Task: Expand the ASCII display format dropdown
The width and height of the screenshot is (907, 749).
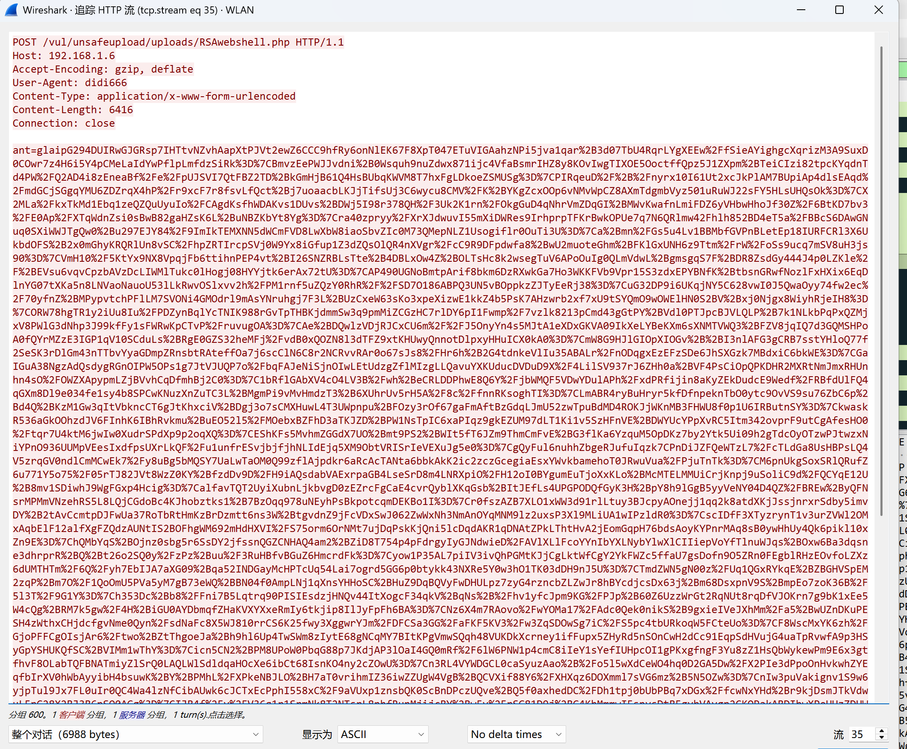Action: (382, 734)
